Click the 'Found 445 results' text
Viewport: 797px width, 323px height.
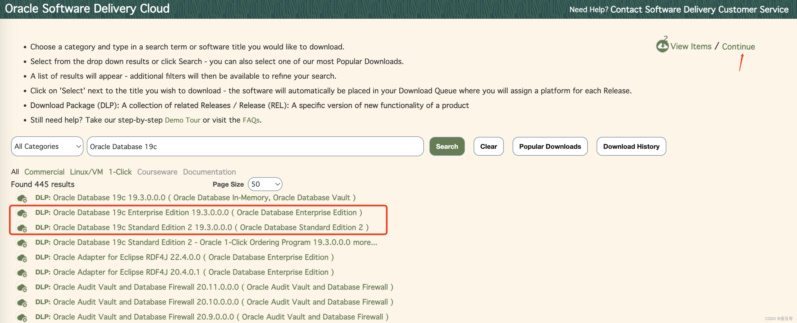[x=43, y=184]
